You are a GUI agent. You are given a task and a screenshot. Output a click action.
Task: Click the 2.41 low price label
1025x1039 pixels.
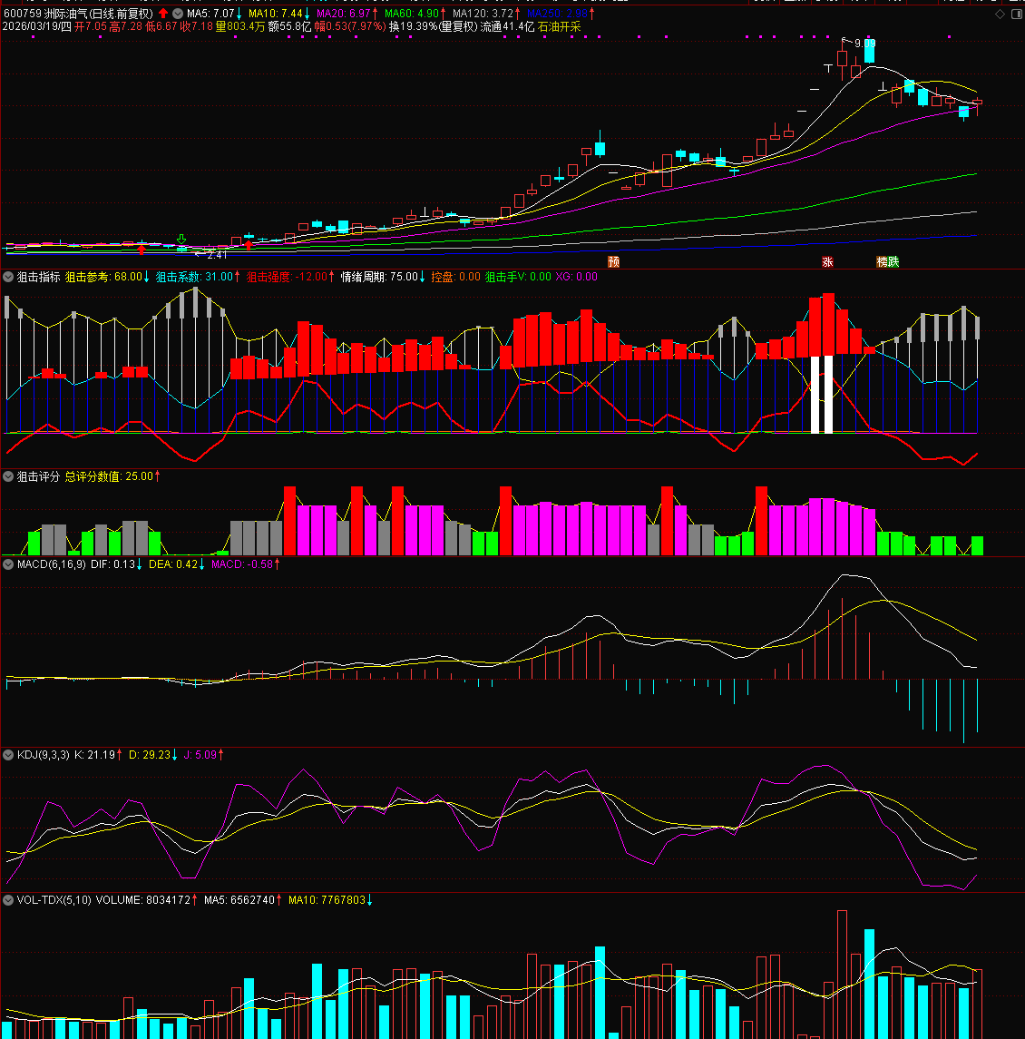pos(217,255)
